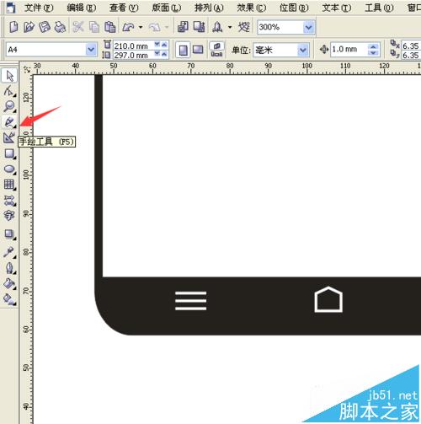Select the Shape tool in toolbox
The width and height of the screenshot is (421, 424).
point(9,91)
